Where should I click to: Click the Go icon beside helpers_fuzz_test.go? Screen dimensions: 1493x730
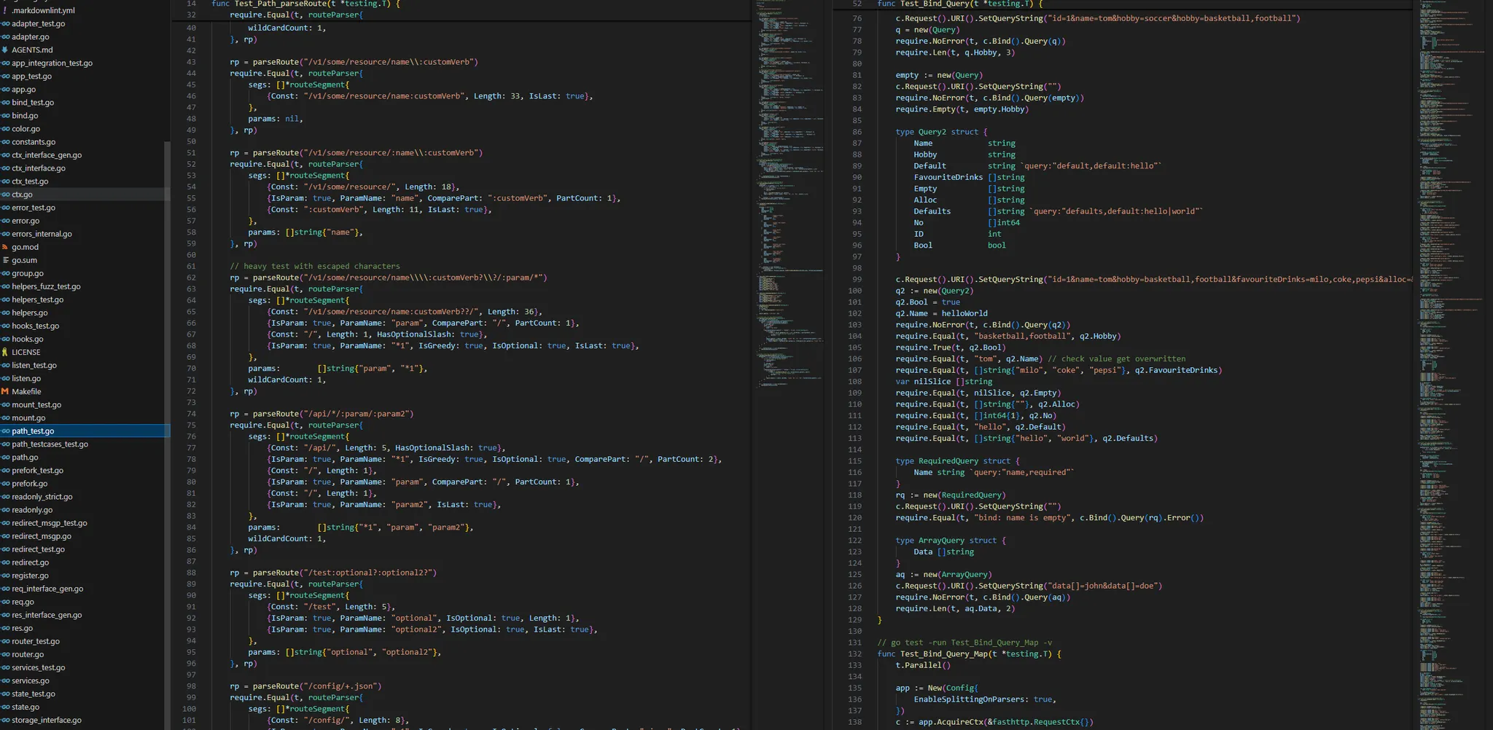click(x=5, y=286)
